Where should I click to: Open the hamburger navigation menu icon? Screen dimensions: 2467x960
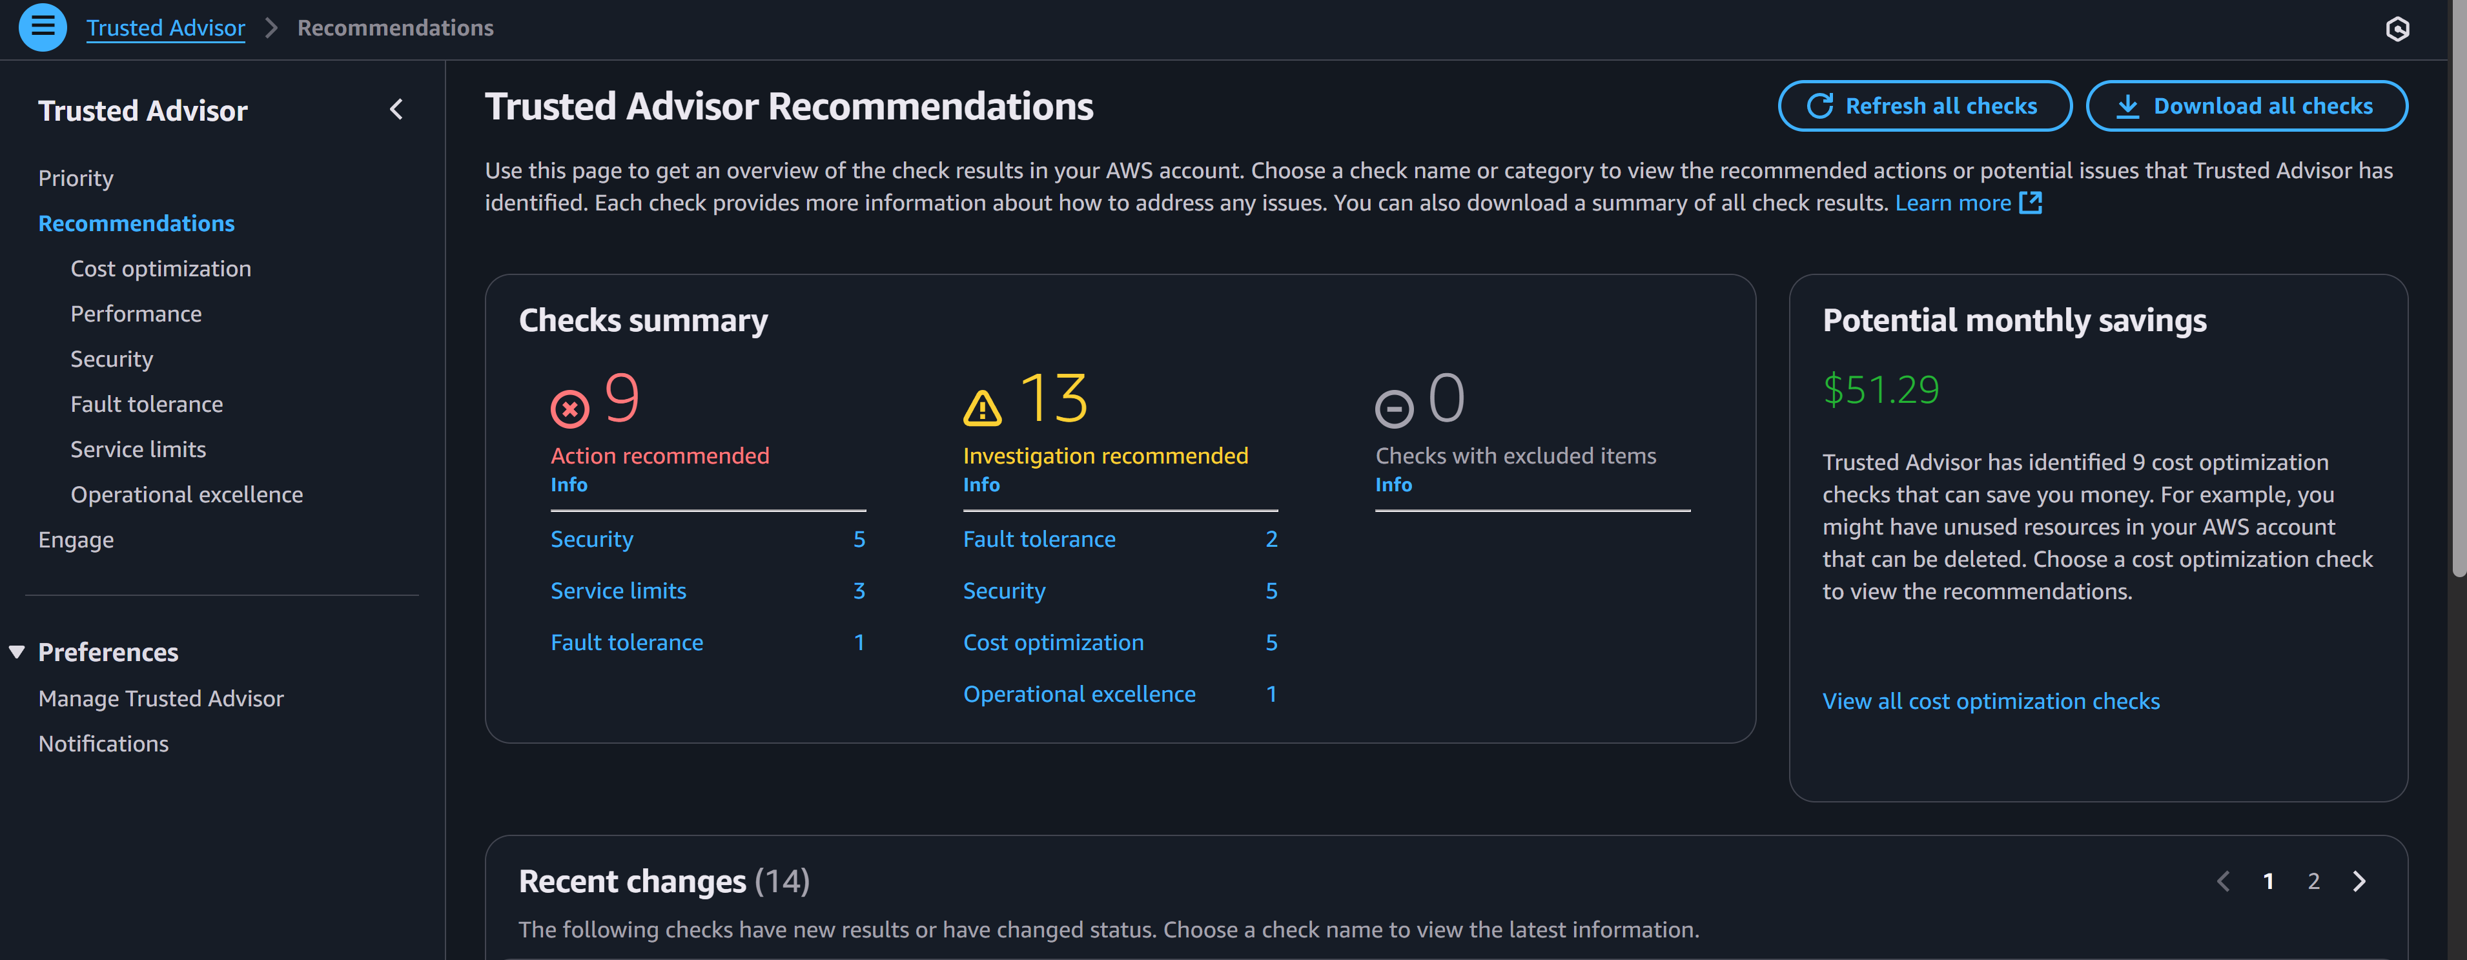pos(43,27)
